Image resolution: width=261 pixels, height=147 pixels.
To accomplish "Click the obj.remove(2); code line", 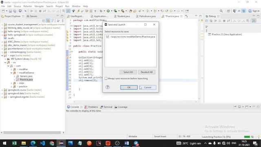I will click(88, 80).
